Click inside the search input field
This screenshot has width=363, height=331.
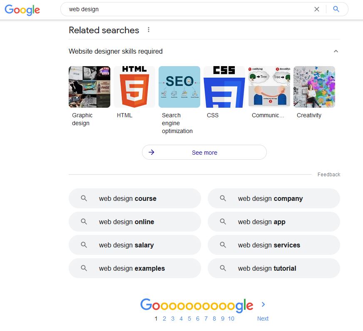(167, 9)
